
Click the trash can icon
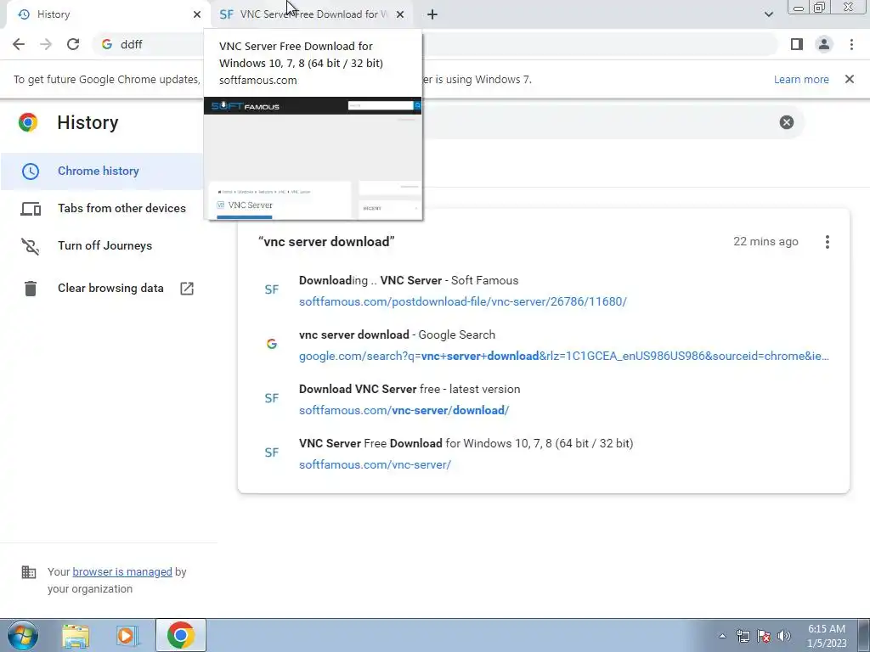(30, 289)
